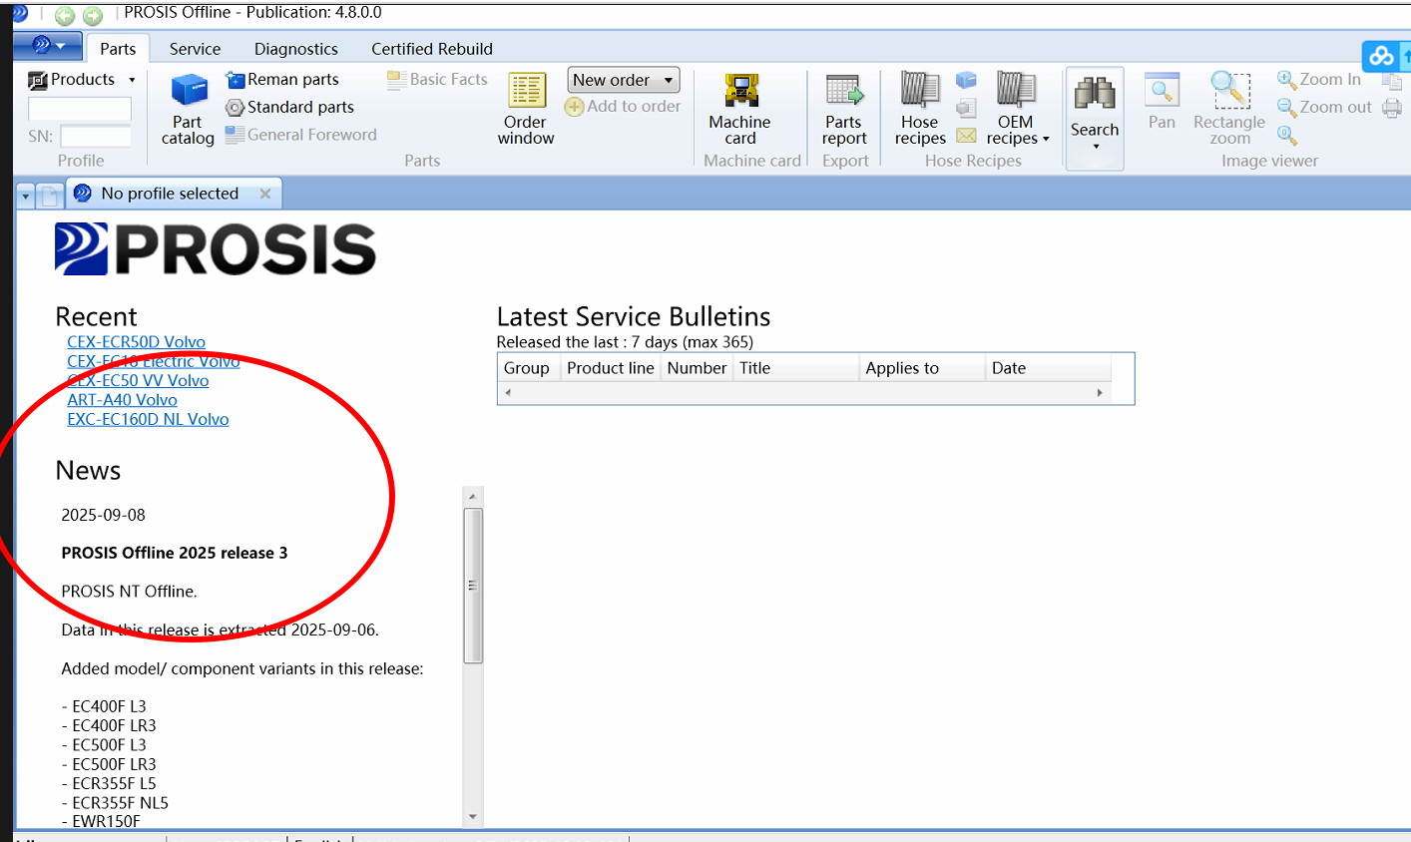Open Hose recipes
This screenshot has width=1411, height=842.
[919, 109]
